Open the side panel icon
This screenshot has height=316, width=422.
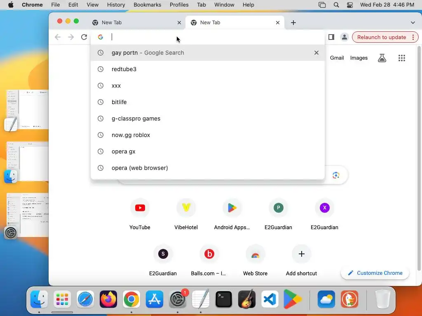[x=331, y=37]
